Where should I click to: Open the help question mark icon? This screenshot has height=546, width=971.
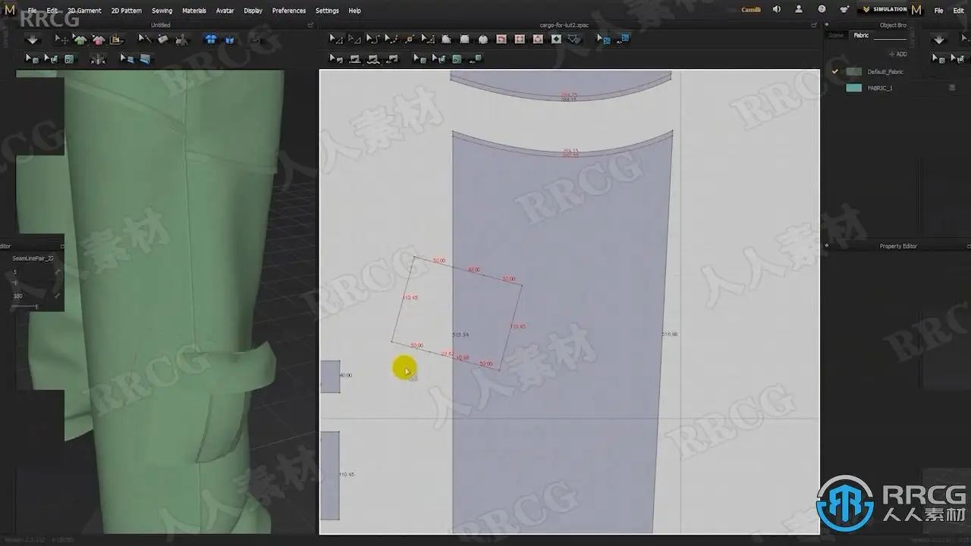pos(822,10)
